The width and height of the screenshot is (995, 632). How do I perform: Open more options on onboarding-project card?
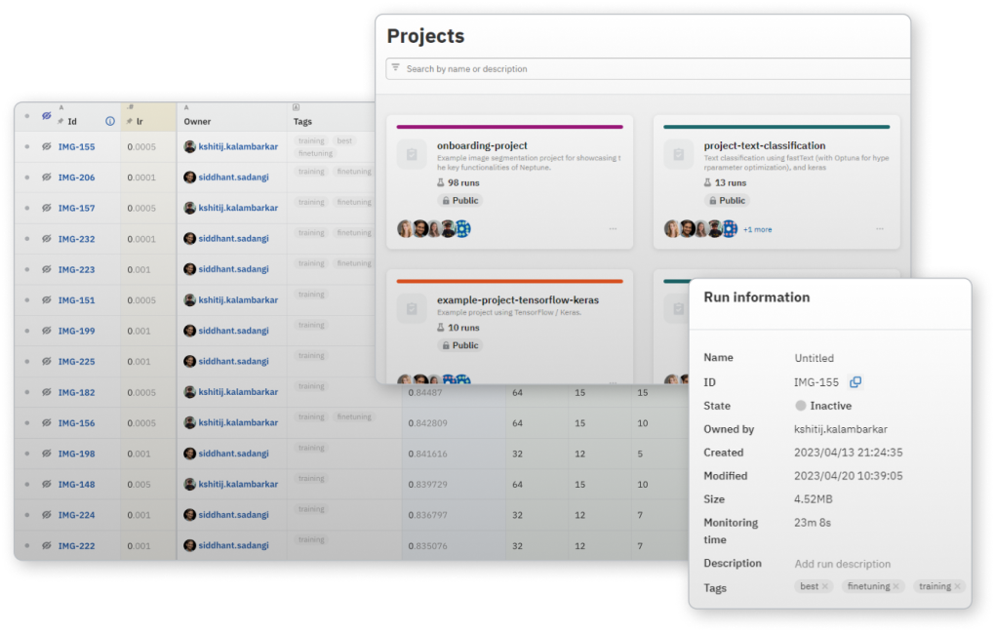pos(613,229)
